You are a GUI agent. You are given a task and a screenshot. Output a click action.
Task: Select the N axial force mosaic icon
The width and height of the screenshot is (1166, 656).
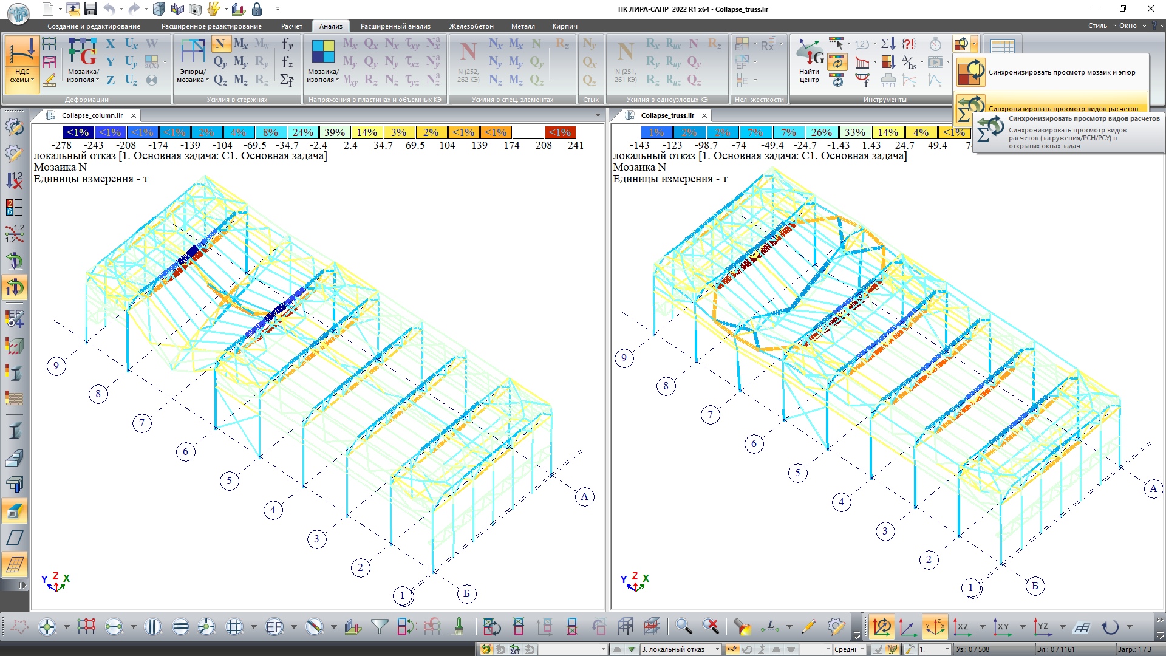coord(220,44)
